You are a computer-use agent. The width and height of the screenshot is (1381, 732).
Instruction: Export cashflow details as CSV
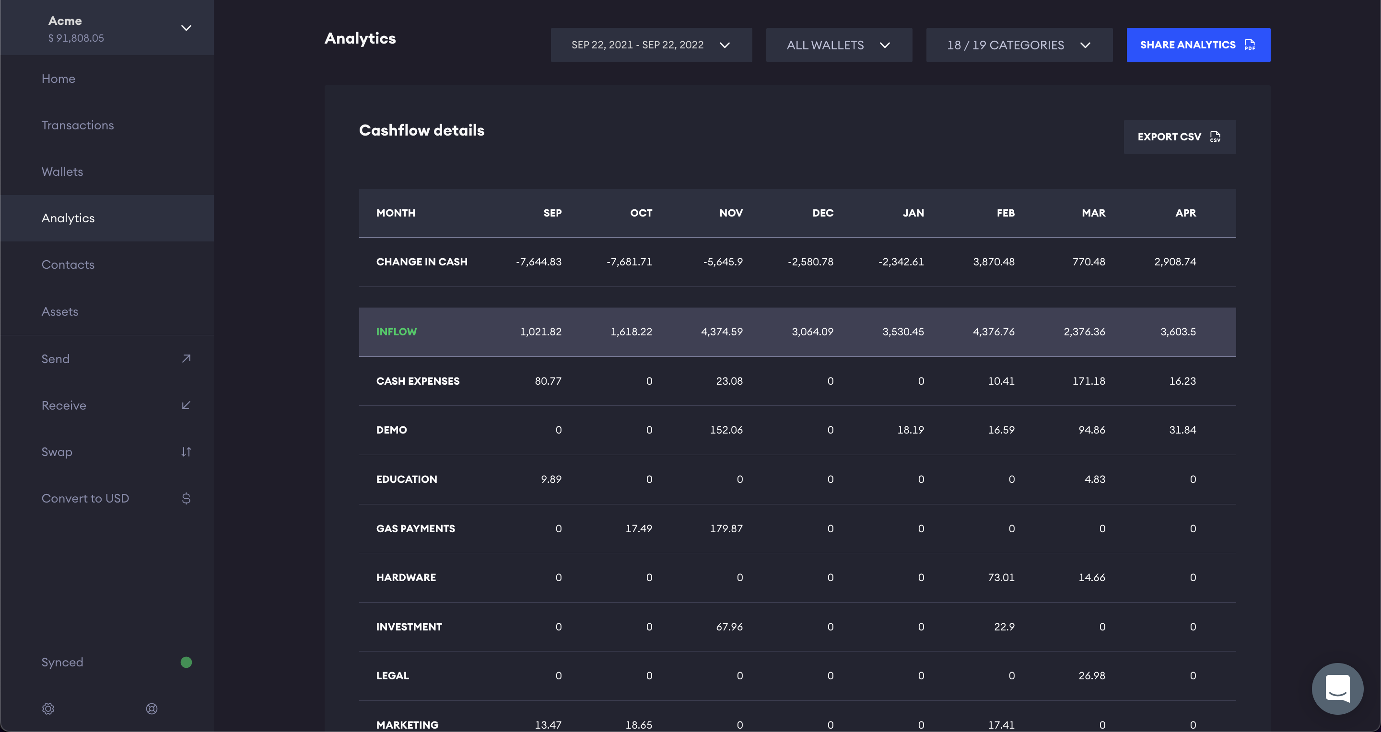pyautogui.click(x=1180, y=137)
